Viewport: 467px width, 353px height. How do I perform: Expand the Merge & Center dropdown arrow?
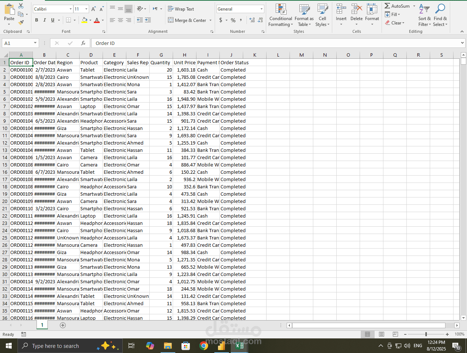pos(211,20)
